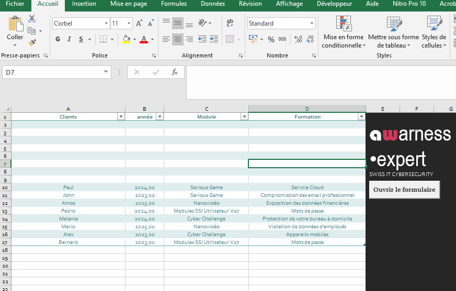
Task: Open the Données ribbon tab
Action: (x=213, y=4)
